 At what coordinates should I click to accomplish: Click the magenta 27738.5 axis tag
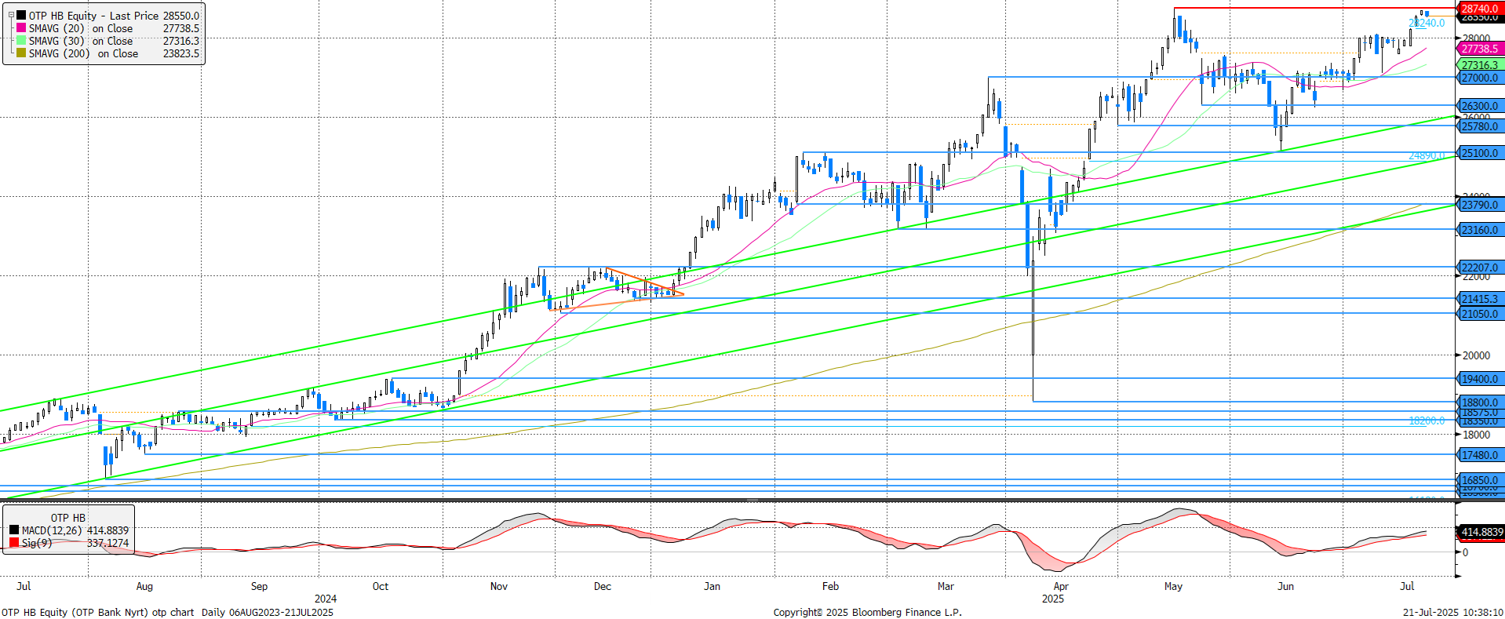pyautogui.click(x=1480, y=49)
